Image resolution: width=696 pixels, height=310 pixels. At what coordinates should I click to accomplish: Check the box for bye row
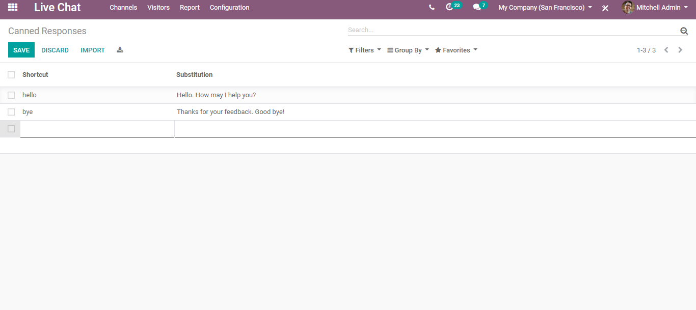pyautogui.click(x=11, y=112)
